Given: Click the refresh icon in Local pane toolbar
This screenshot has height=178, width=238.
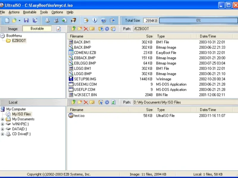Looking at the screenshot, I should (113, 102).
